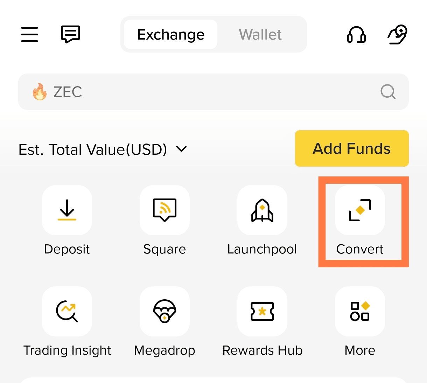Click the Add Funds button
The height and width of the screenshot is (383, 427).
pos(352,148)
